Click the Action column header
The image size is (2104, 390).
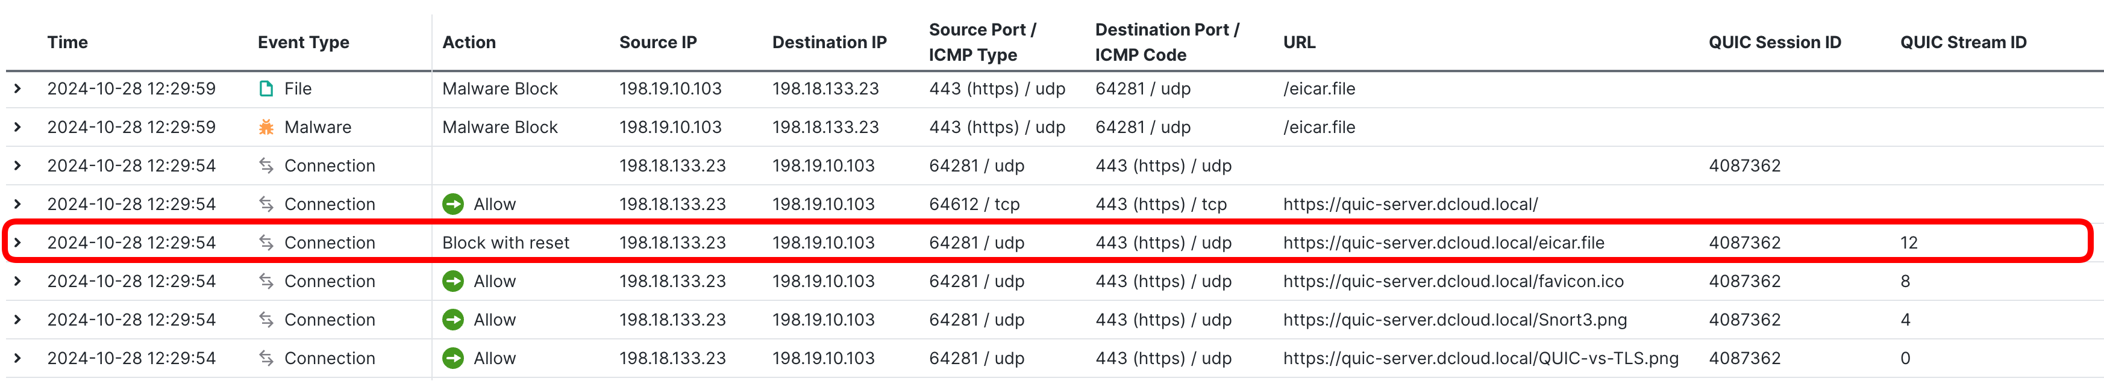pos(469,42)
